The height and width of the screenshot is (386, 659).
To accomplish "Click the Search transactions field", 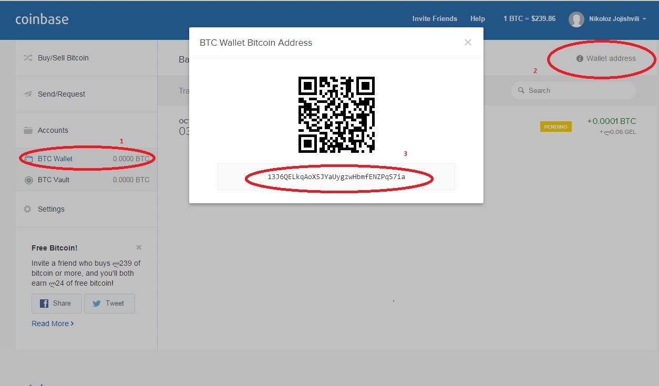I will click(x=573, y=90).
